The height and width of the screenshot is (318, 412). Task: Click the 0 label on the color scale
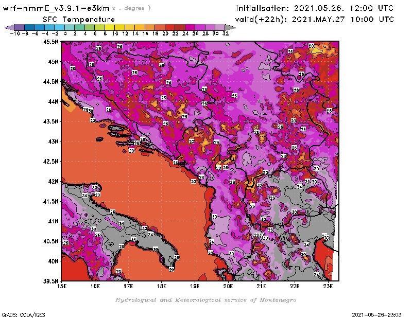click(x=65, y=33)
